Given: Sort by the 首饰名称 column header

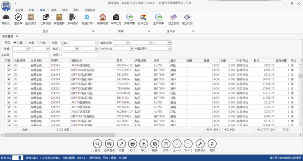Looking at the screenshot, I should pos(93,60).
